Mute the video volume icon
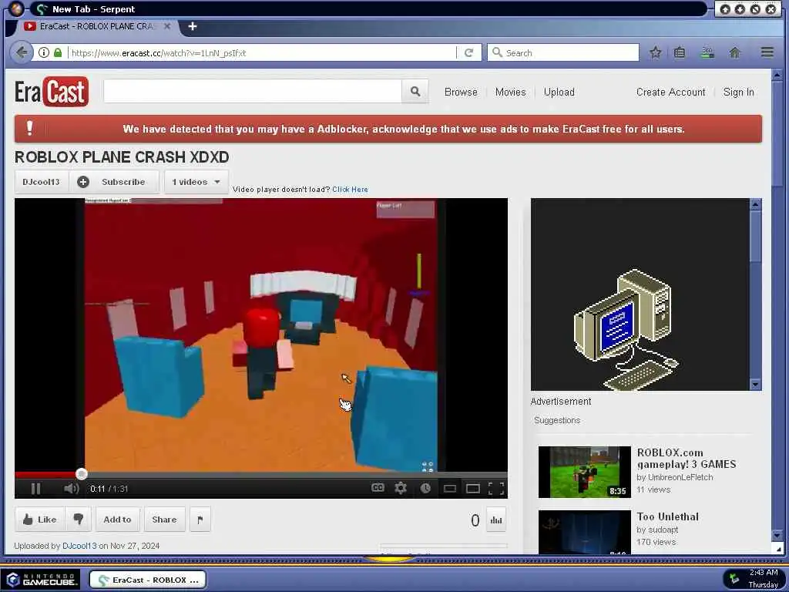 (71, 488)
